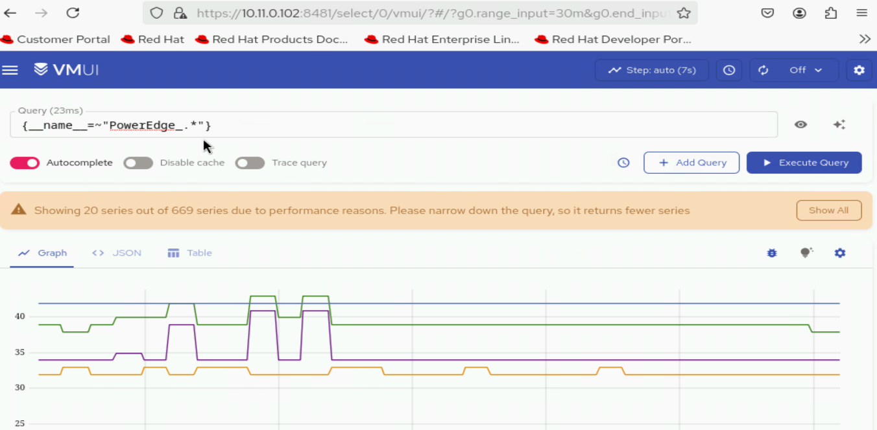
Task: Click the refresh dashboard icon
Action: (763, 70)
